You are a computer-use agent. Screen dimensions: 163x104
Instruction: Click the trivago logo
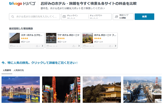(x=22, y=4)
